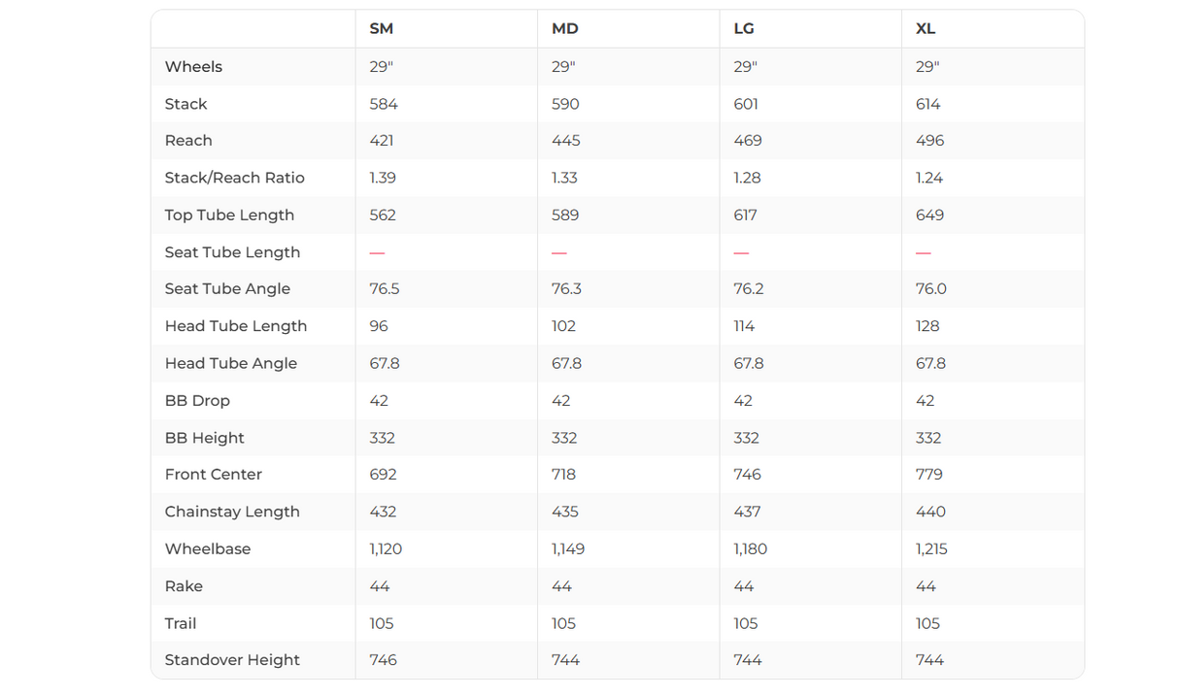This screenshot has width=1179, height=696.
Task: Click the LG column header
Action: point(744,29)
